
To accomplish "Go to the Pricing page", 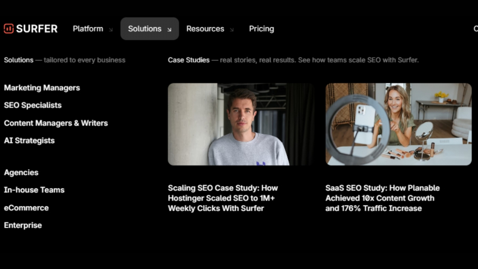I will tap(261, 29).
